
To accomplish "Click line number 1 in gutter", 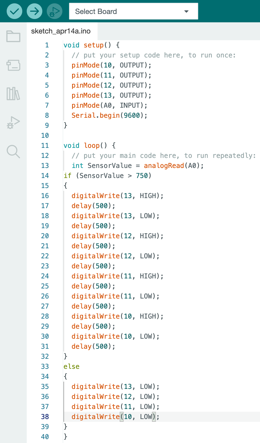I will [47, 45].
